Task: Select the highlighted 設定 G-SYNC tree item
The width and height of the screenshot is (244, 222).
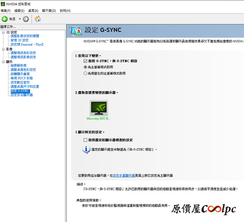Action: [20, 91]
